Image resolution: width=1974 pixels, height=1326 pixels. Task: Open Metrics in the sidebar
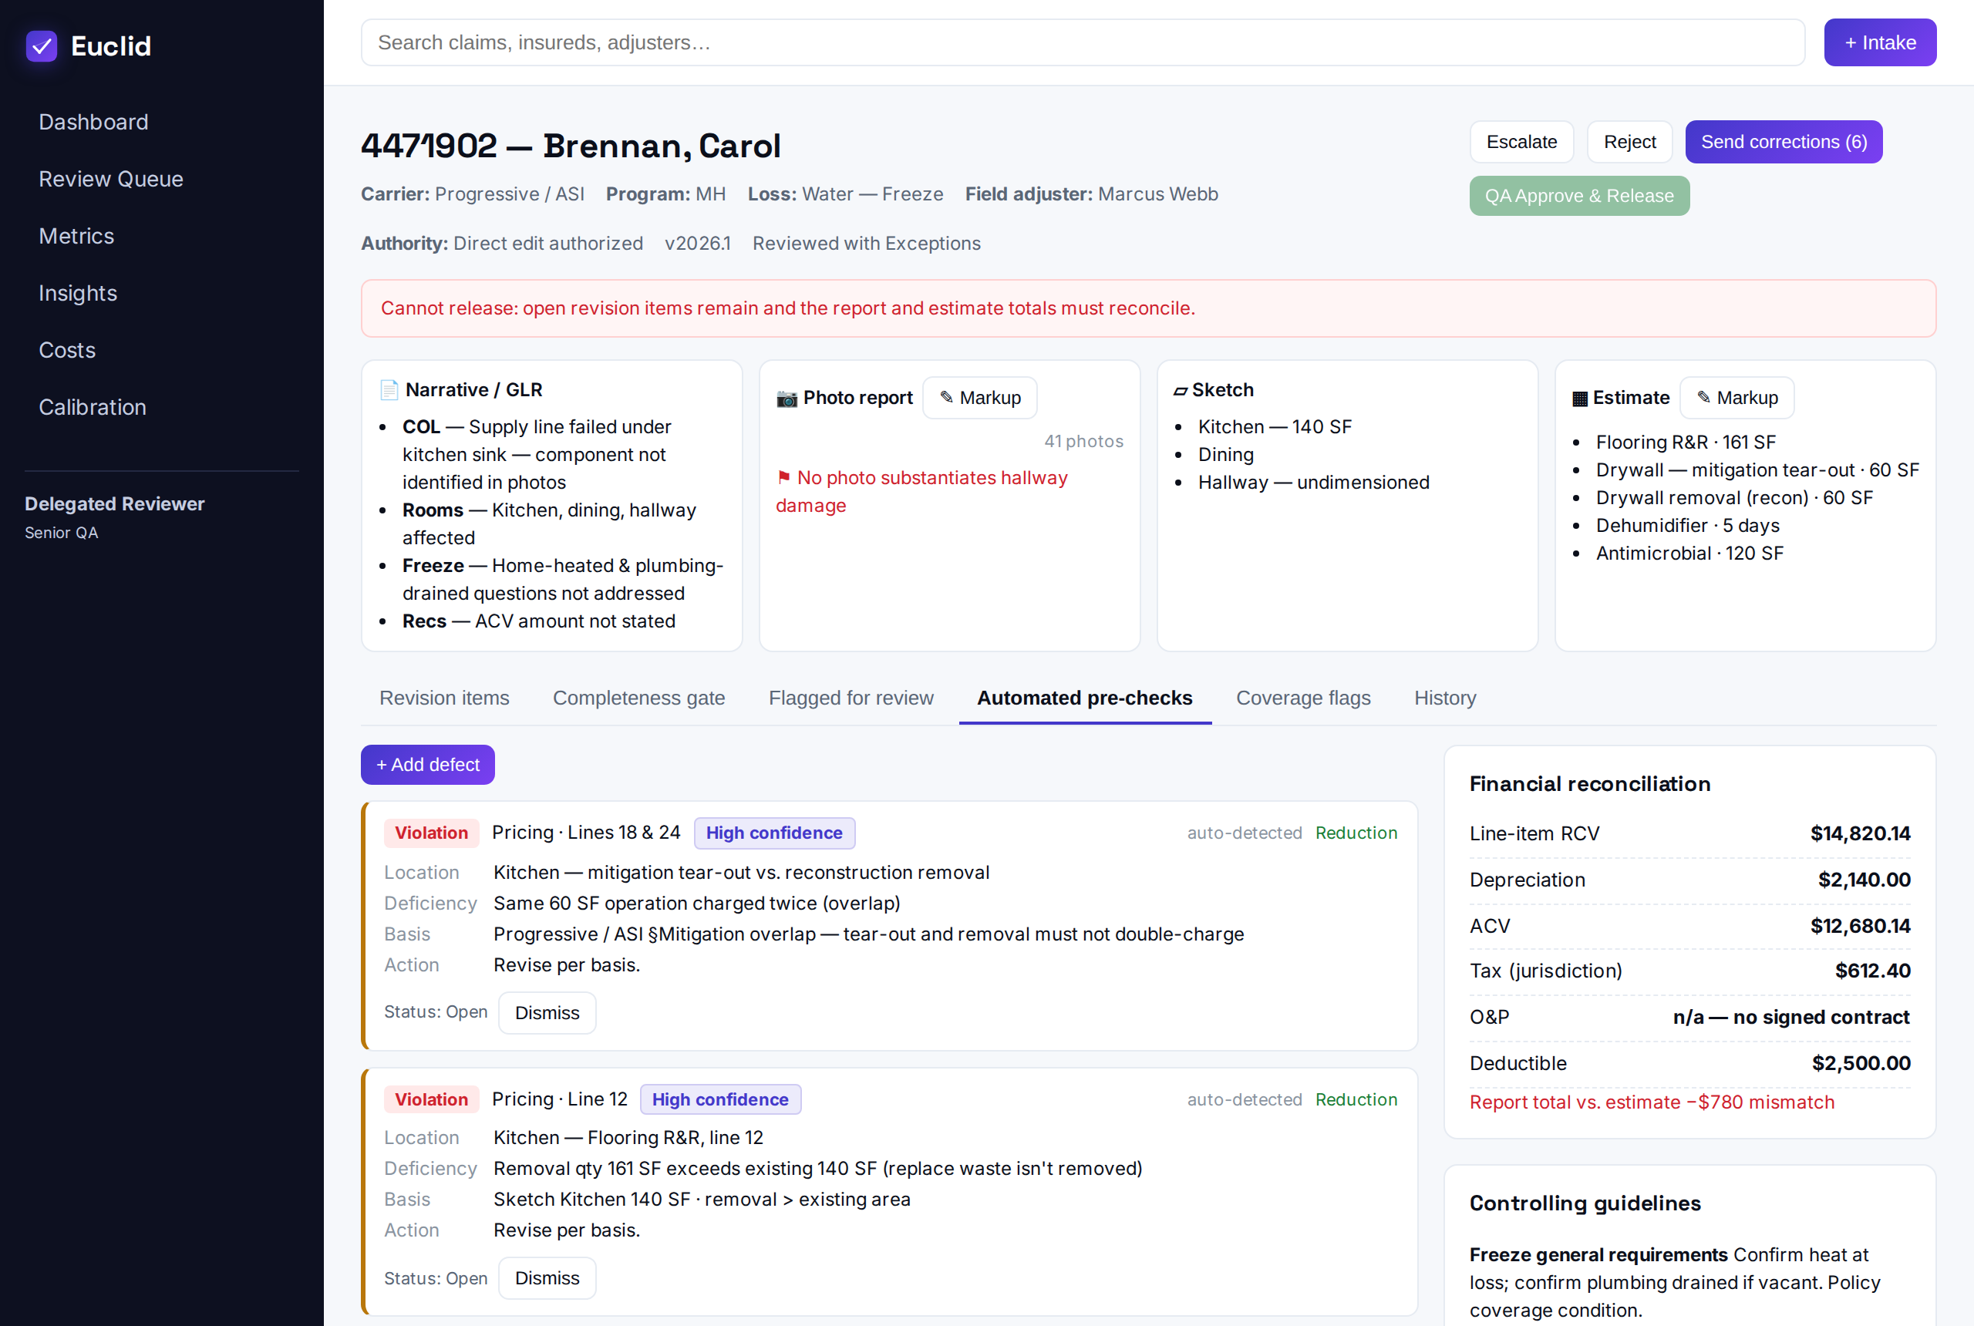(76, 236)
